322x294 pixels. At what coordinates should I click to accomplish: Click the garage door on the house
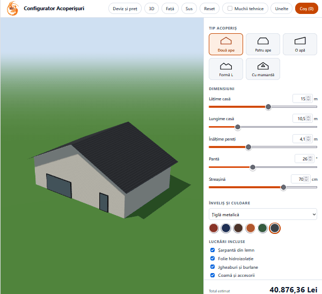59,186
